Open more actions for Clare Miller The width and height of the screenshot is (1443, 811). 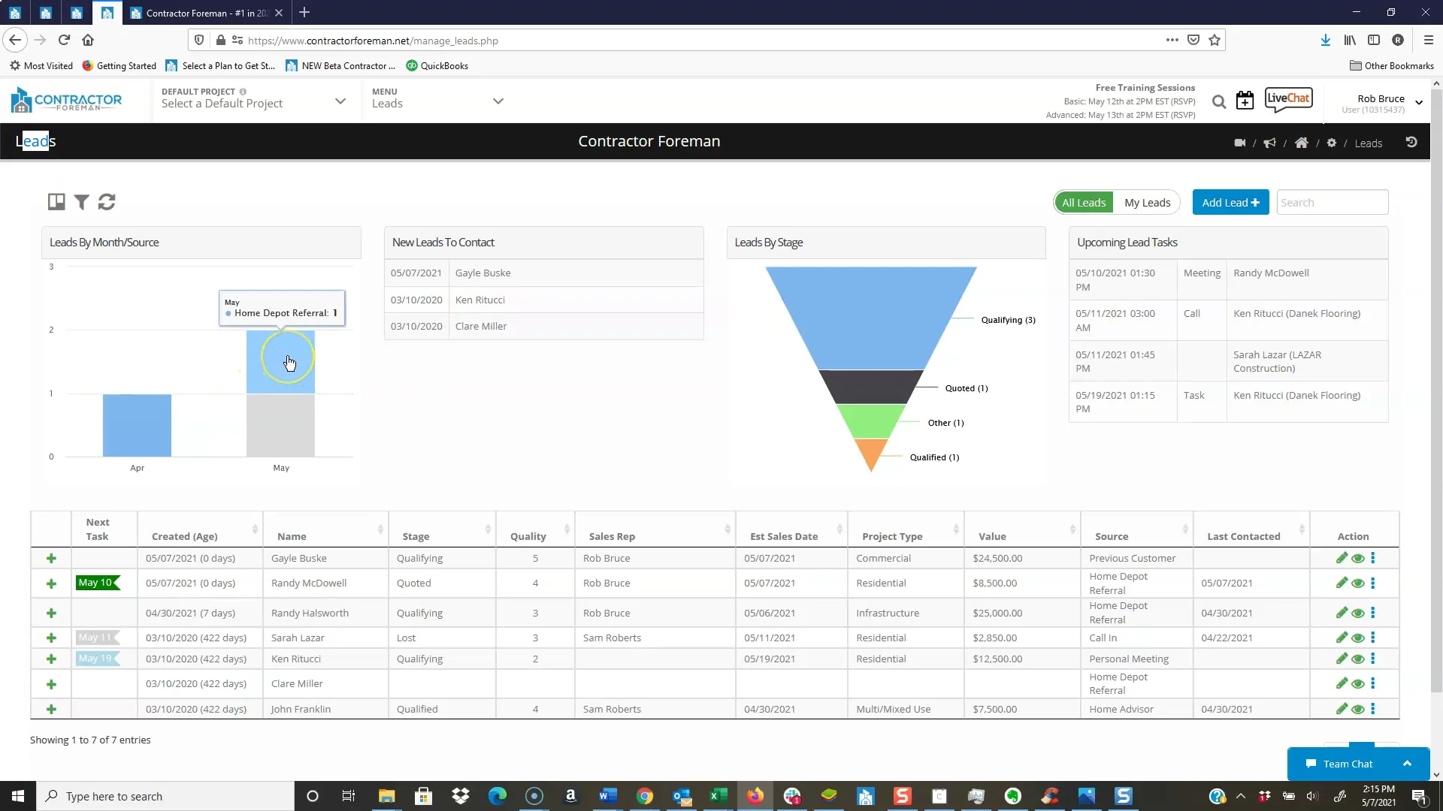pyautogui.click(x=1373, y=683)
